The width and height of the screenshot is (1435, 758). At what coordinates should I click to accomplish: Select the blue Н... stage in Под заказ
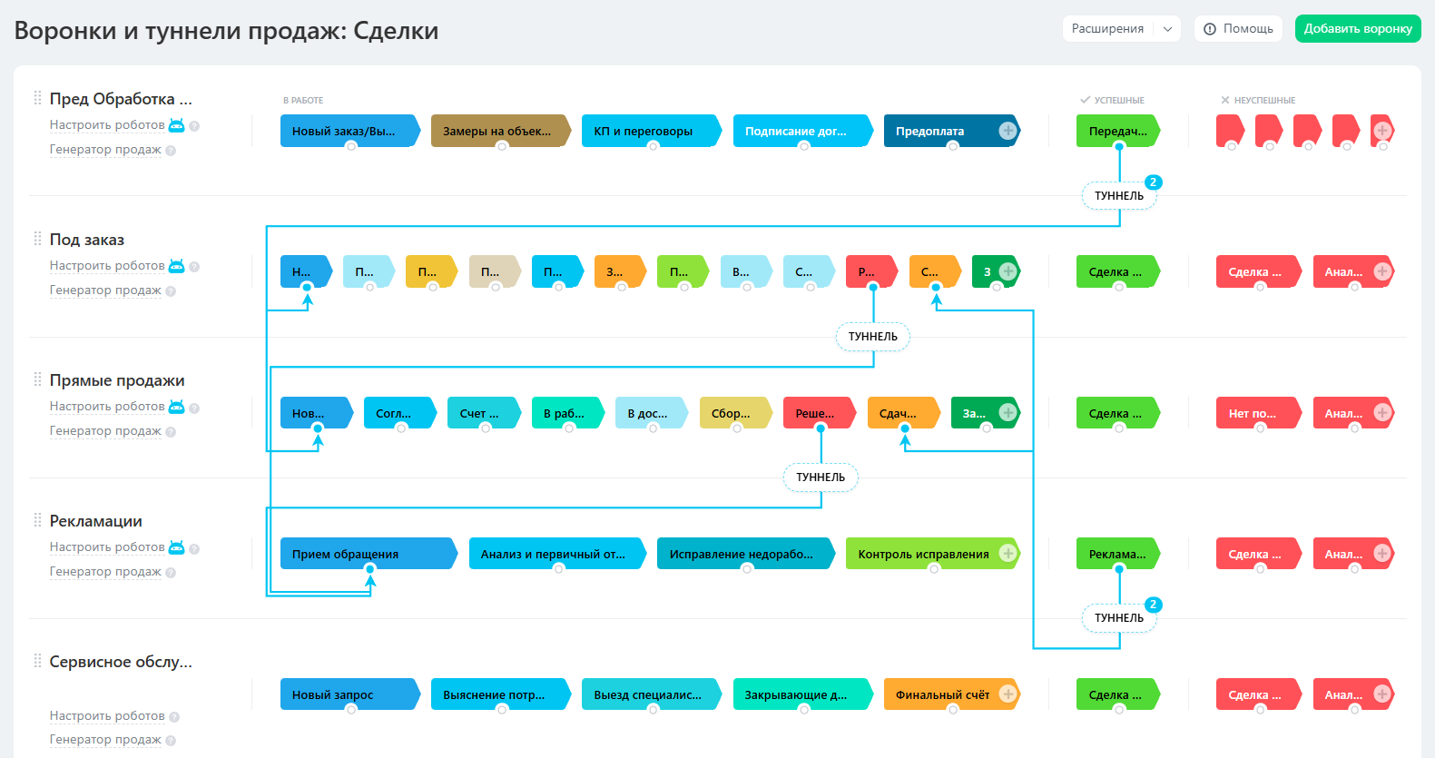click(x=306, y=271)
